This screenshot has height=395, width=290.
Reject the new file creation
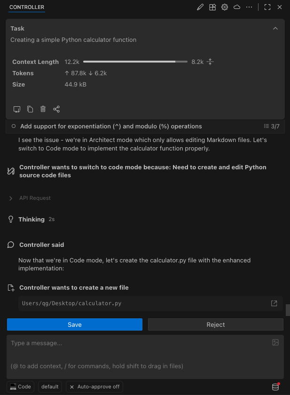pos(215,324)
